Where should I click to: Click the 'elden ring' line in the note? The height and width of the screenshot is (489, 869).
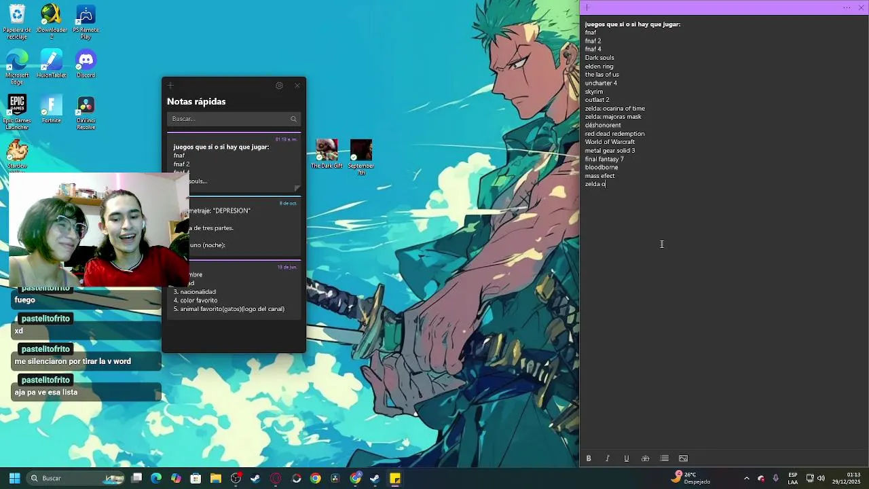(599, 67)
